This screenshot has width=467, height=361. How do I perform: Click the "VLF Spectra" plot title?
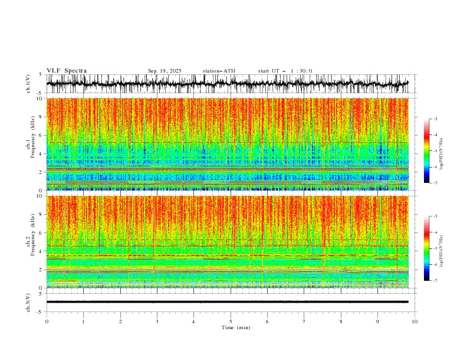[x=67, y=71]
